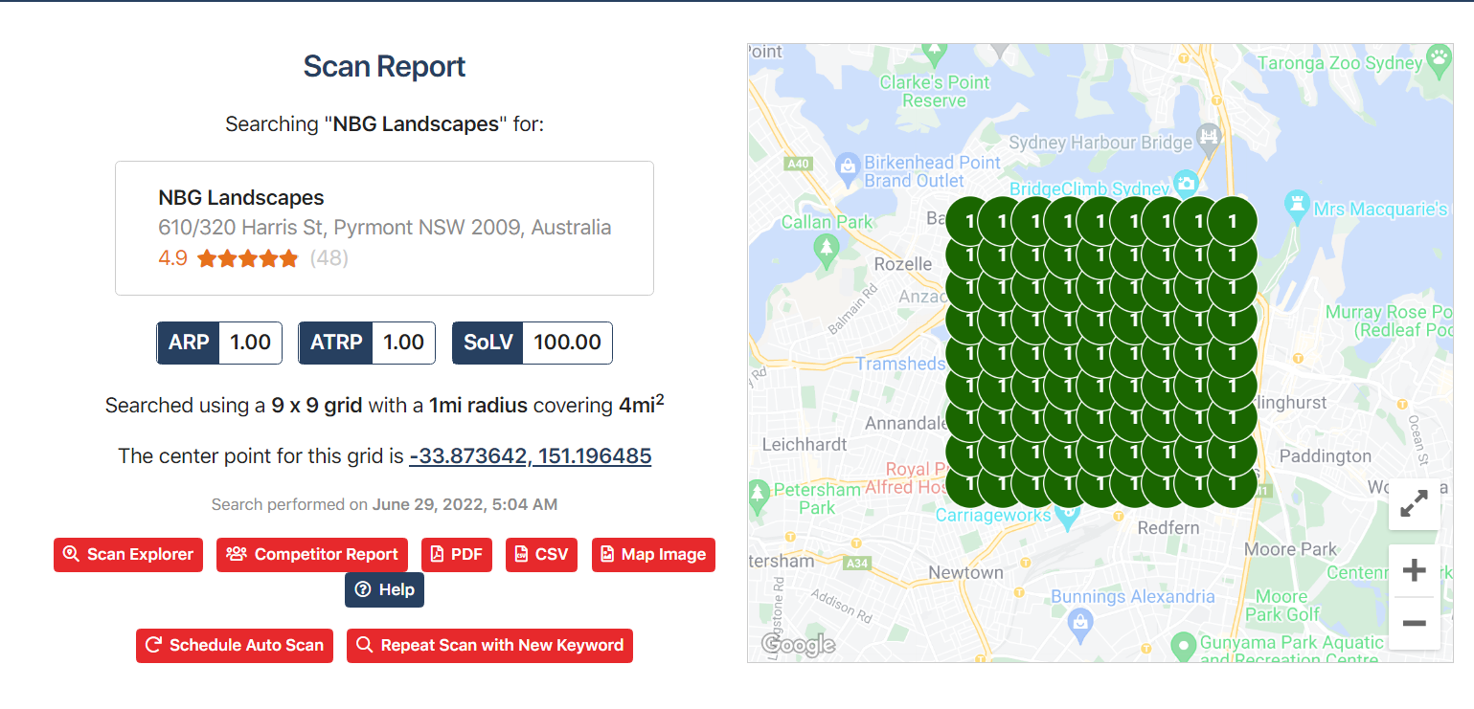Click the NBG Landscapes business name
This screenshot has height=709, width=1474.
click(x=241, y=198)
